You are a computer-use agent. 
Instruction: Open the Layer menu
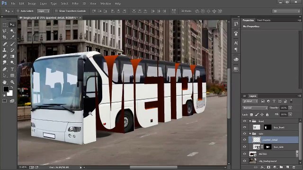pos(43,3)
